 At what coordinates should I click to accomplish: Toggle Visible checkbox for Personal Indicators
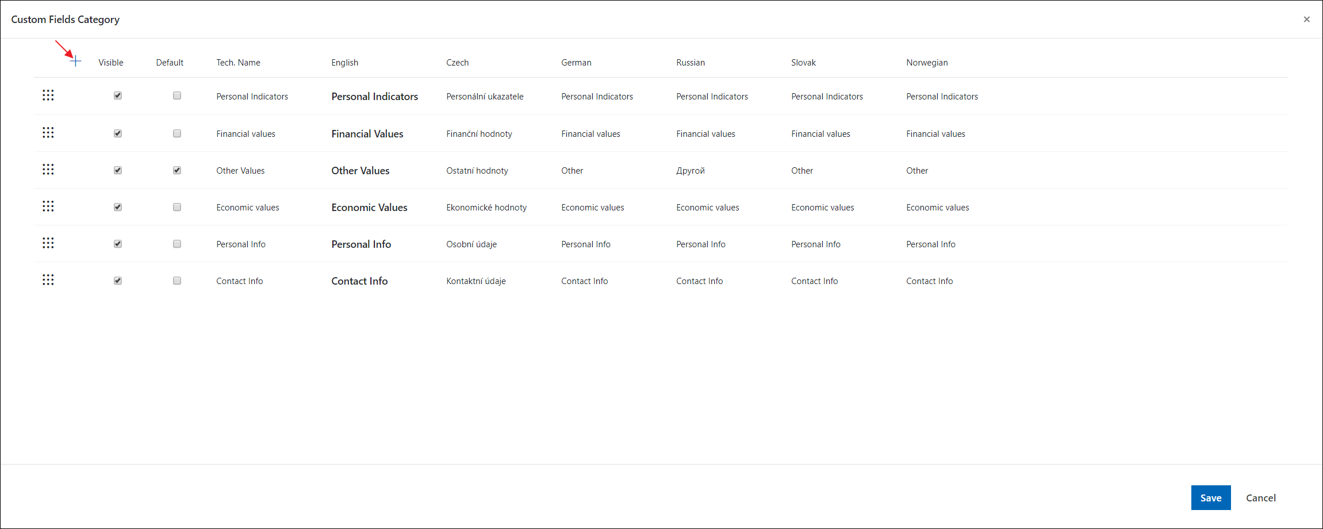click(118, 95)
